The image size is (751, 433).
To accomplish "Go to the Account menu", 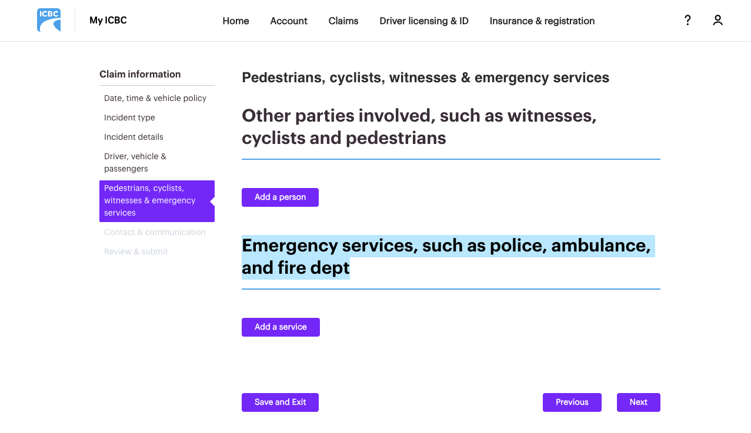I will [x=289, y=21].
